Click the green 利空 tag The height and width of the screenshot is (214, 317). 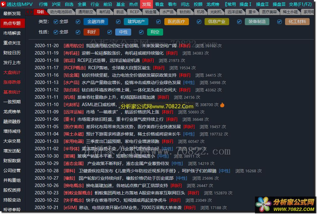155,32
